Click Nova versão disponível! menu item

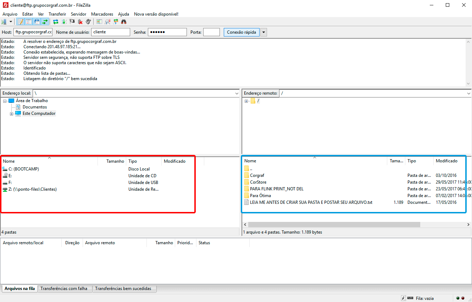pos(156,14)
